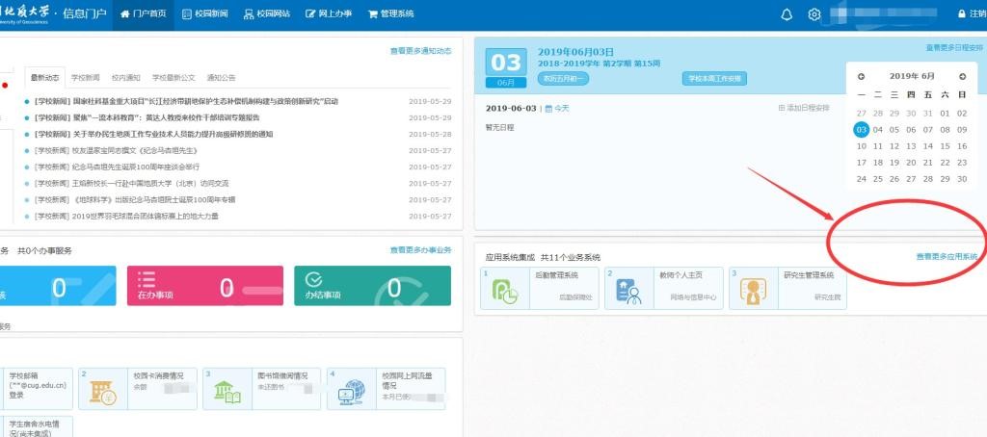Open the 校园新闻 menu item
This screenshot has height=437, width=987.
point(205,14)
